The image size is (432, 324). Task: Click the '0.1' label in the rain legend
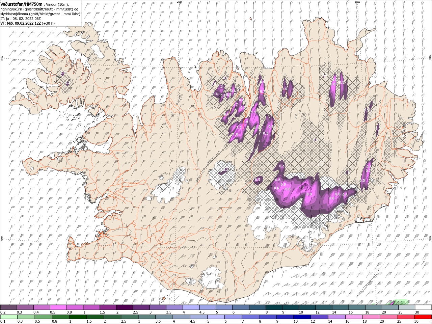3,322
